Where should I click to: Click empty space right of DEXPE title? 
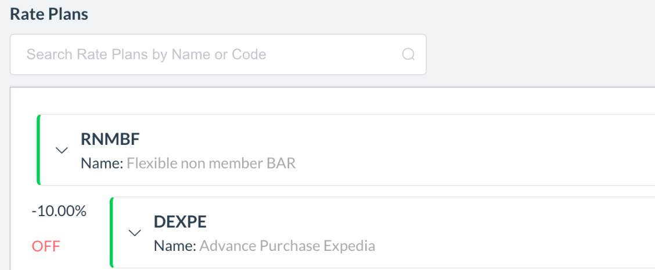[436, 223]
